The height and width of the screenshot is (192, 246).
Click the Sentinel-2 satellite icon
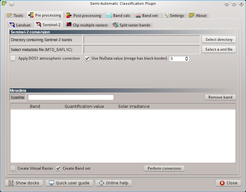[39, 25]
